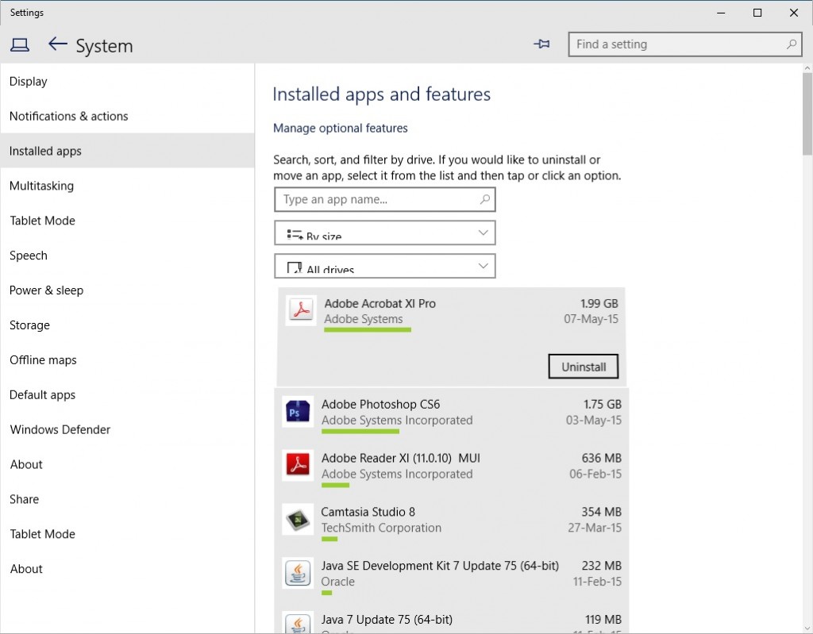Select the Java 7 Update 75 (64-bit) name
Screen dimensions: 813x634
pos(387,620)
